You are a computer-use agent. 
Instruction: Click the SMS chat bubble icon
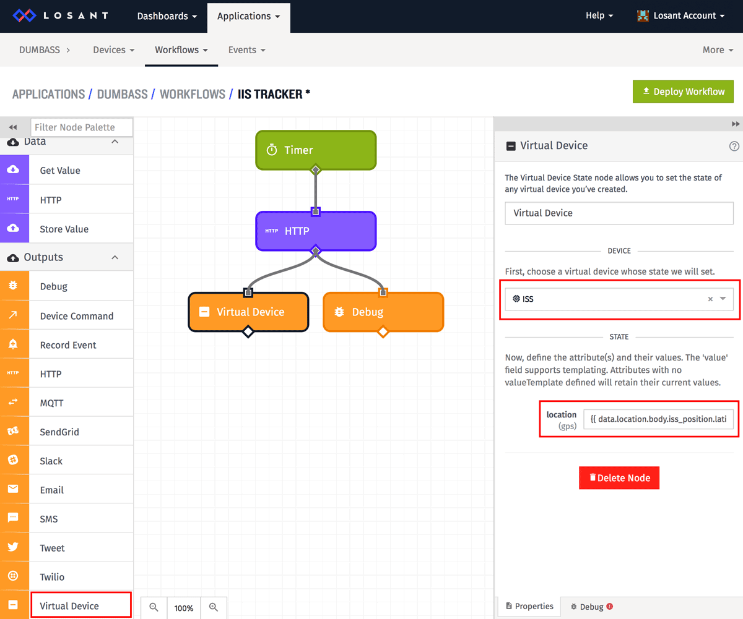(13, 518)
